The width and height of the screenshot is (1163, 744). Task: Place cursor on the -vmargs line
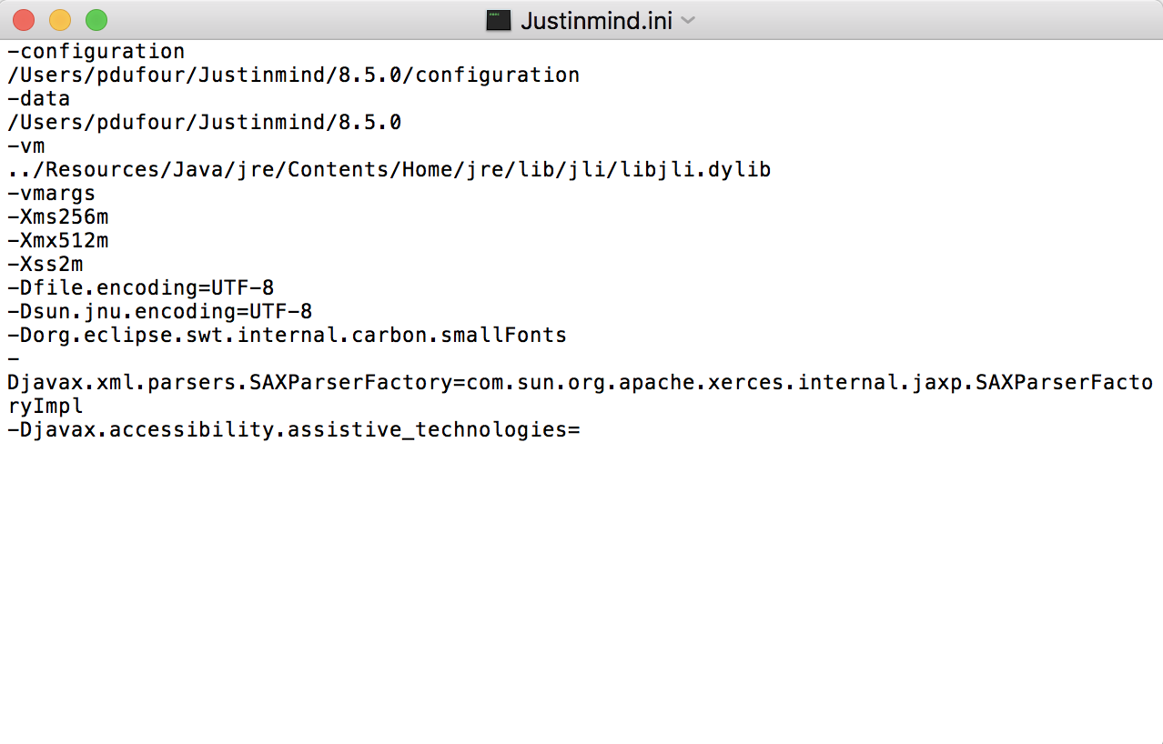click(x=51, y=193)
